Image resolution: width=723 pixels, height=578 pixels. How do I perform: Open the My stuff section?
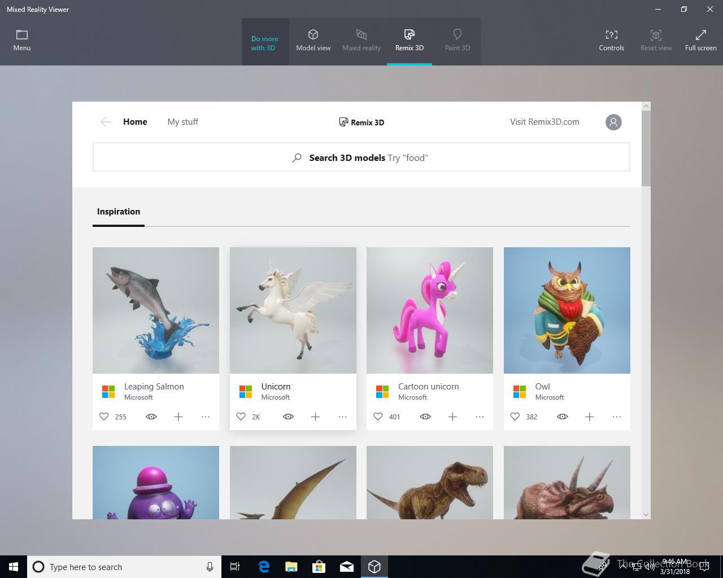pos(183,122)
